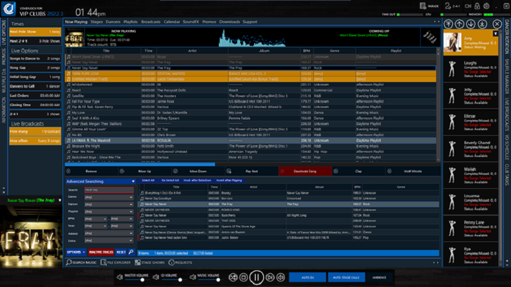Open Added filter dropdown

pos(109,233)
